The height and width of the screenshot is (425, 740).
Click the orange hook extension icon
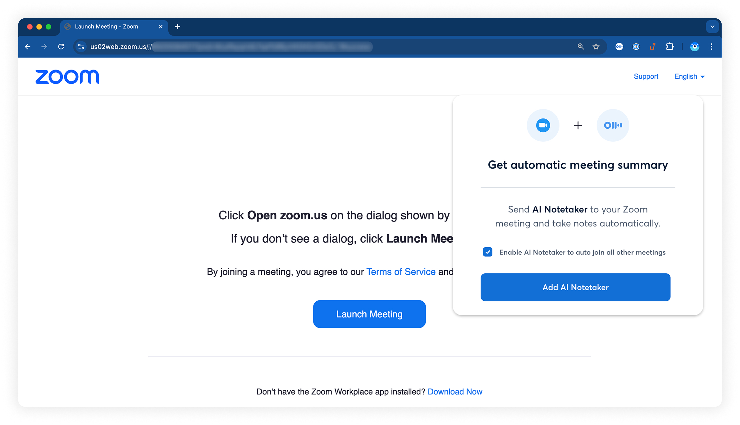[653, 47]
